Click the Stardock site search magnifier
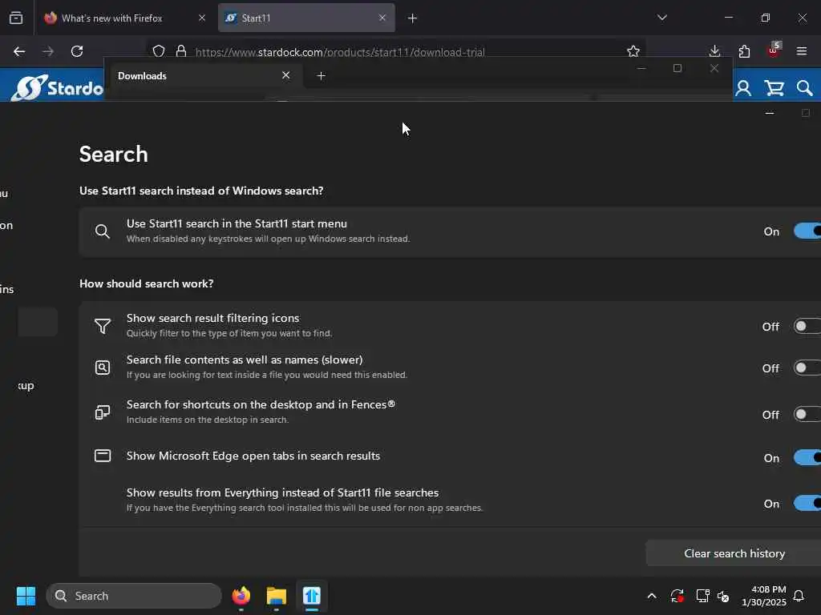 tap(804, 88)
